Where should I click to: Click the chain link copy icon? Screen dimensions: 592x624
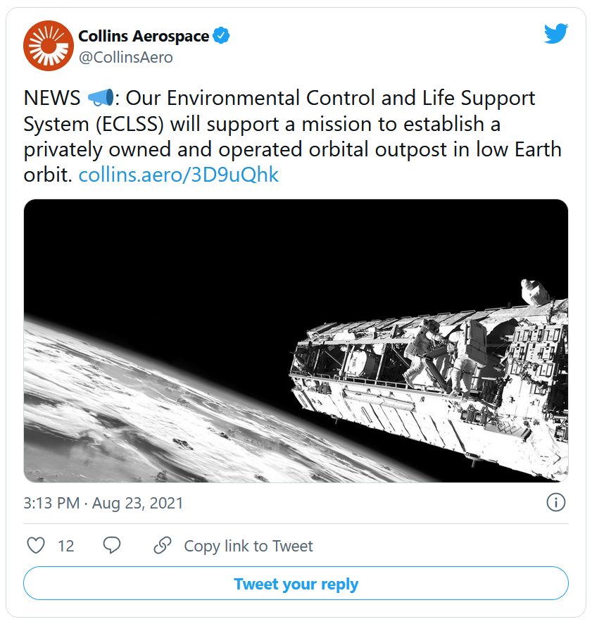coord(163,545)
